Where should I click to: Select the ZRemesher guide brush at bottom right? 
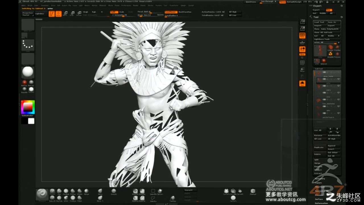pos(253,191)
